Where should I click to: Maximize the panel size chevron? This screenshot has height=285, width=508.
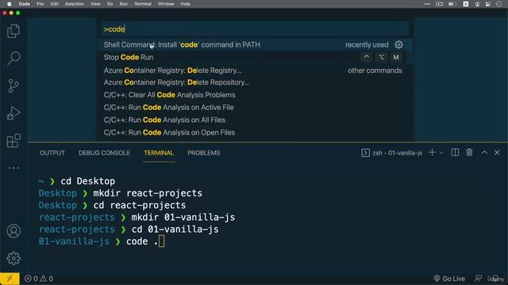click(x=484, y=153)
